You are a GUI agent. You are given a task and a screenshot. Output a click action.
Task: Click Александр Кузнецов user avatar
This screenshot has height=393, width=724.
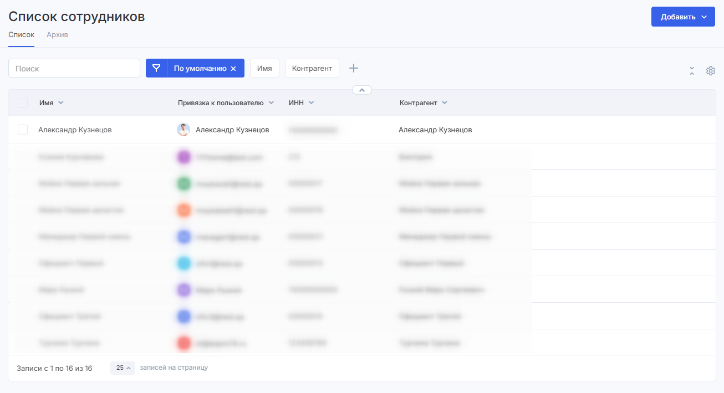point(183,130)
